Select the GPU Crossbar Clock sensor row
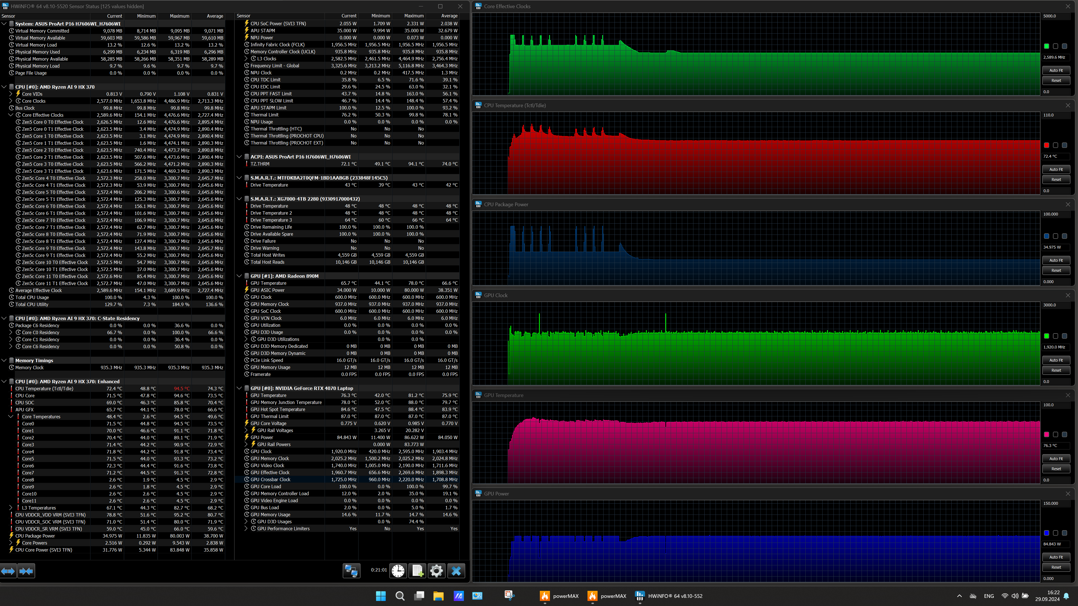 (x=270, y=480)
